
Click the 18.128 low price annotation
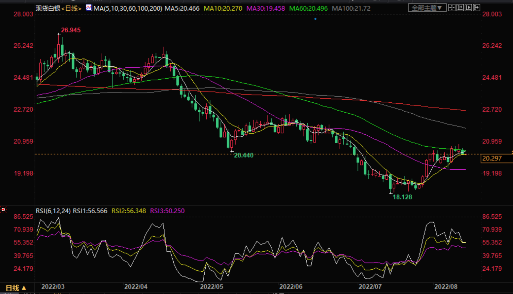[402, 197]
